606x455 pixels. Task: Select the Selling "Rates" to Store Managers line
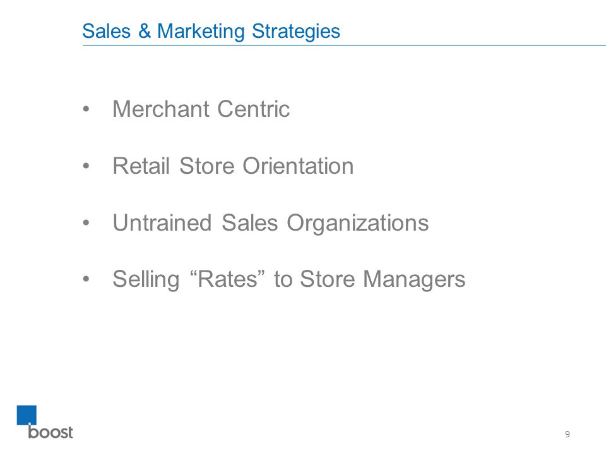(288, 279)
